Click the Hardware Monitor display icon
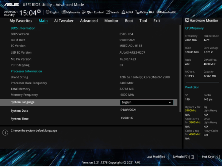Viewport: 222px width, 167px height. pyautogui.click(x=187, y=20)
